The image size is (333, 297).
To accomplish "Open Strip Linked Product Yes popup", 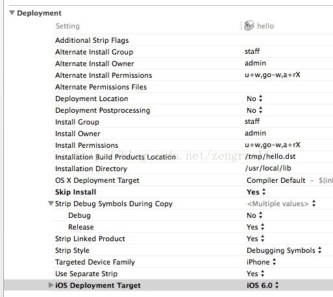I will coord(256,239).
